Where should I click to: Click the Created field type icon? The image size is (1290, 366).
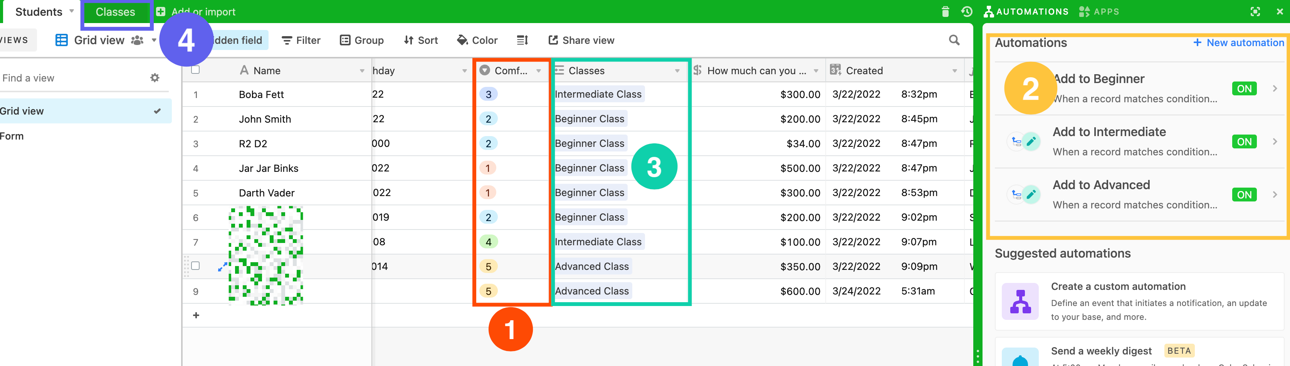click(x=835, y=70)
